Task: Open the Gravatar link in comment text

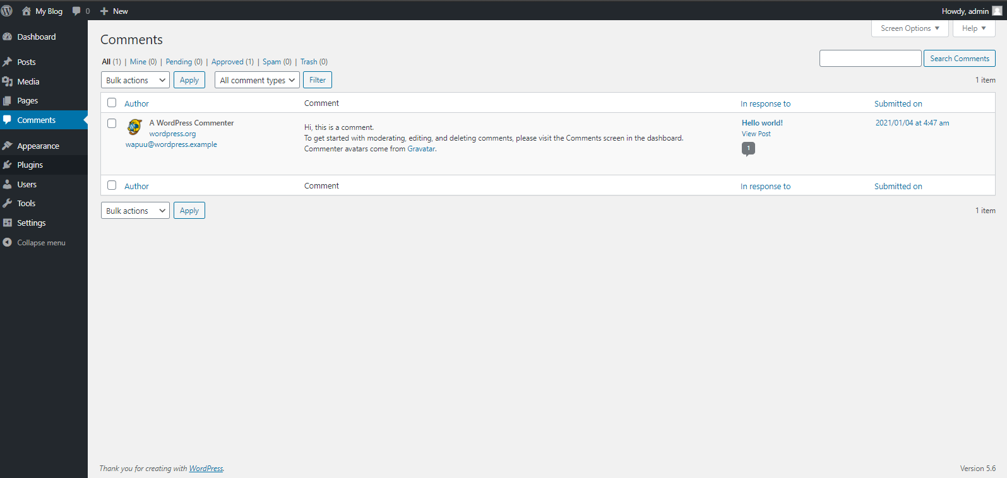Action: (x=421, y=149)
